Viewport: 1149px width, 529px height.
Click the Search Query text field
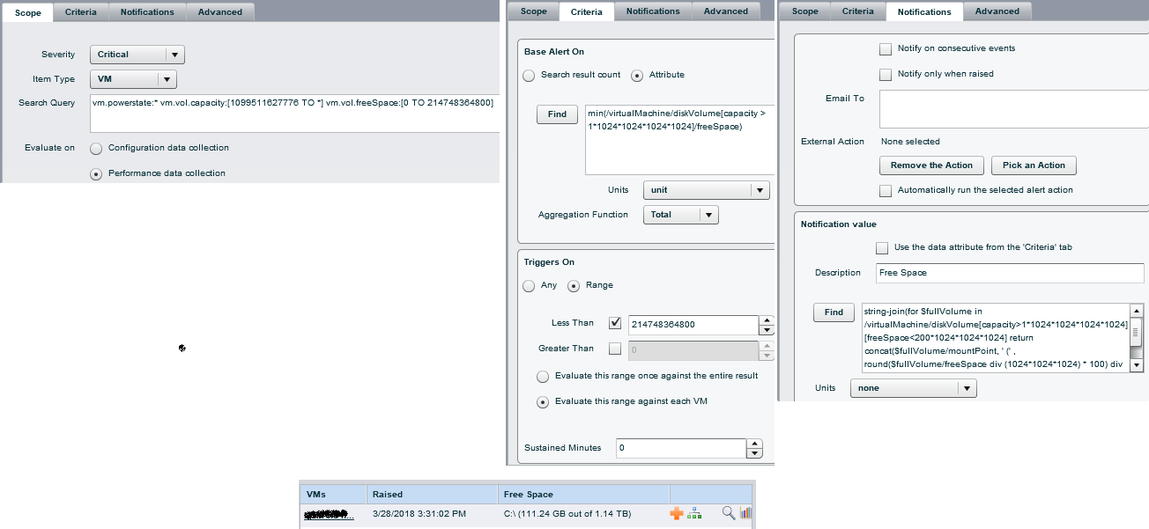pos(294,114)
